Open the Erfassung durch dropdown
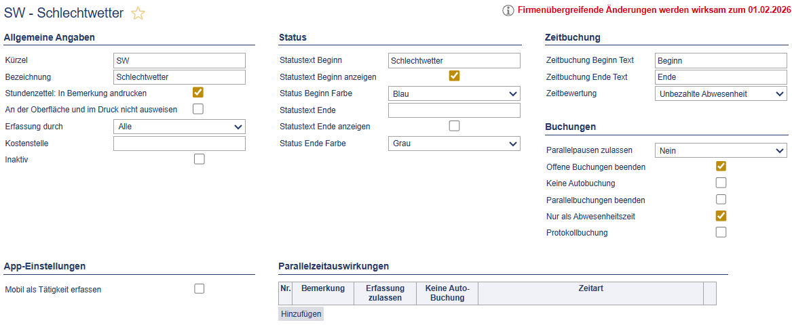The height and width of the screenshot is (329, 792). tap(179, 127)
